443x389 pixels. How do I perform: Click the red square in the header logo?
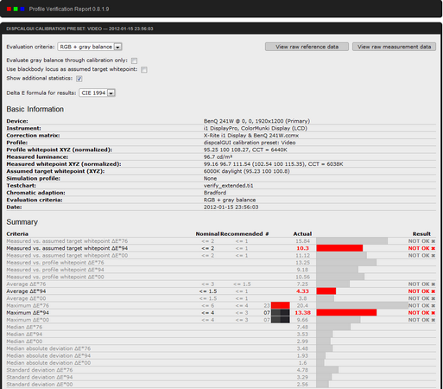9,9
